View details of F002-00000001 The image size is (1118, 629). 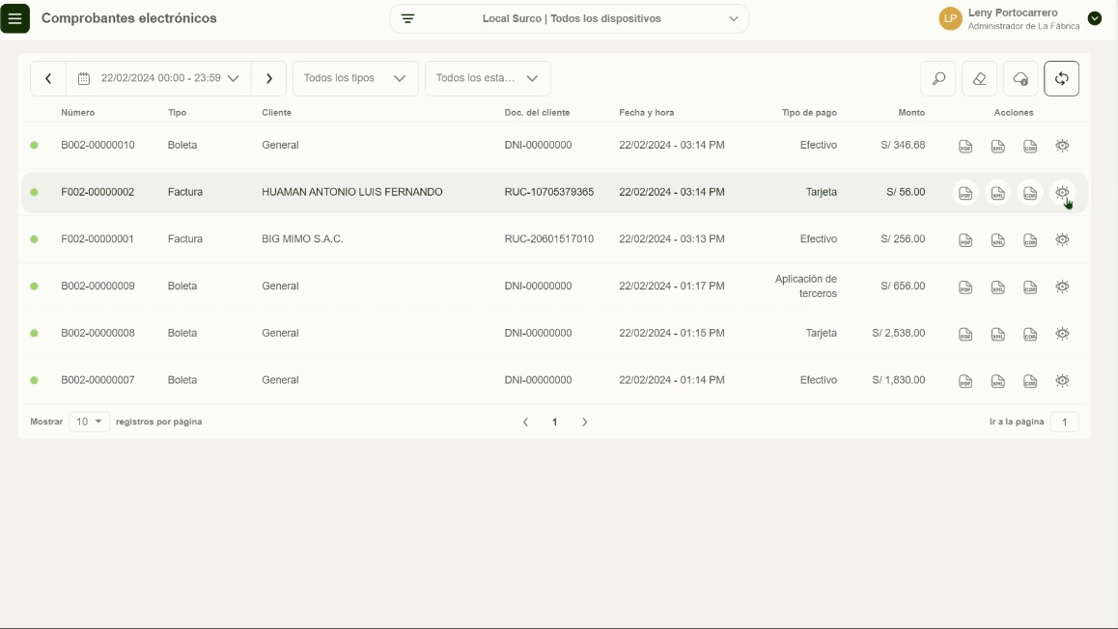1062,239
